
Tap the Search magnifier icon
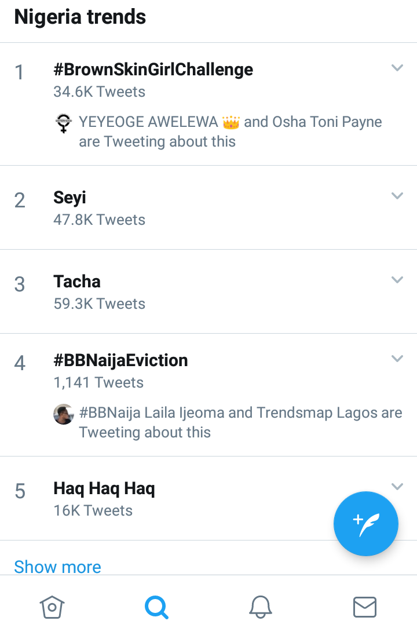(156, 607)
